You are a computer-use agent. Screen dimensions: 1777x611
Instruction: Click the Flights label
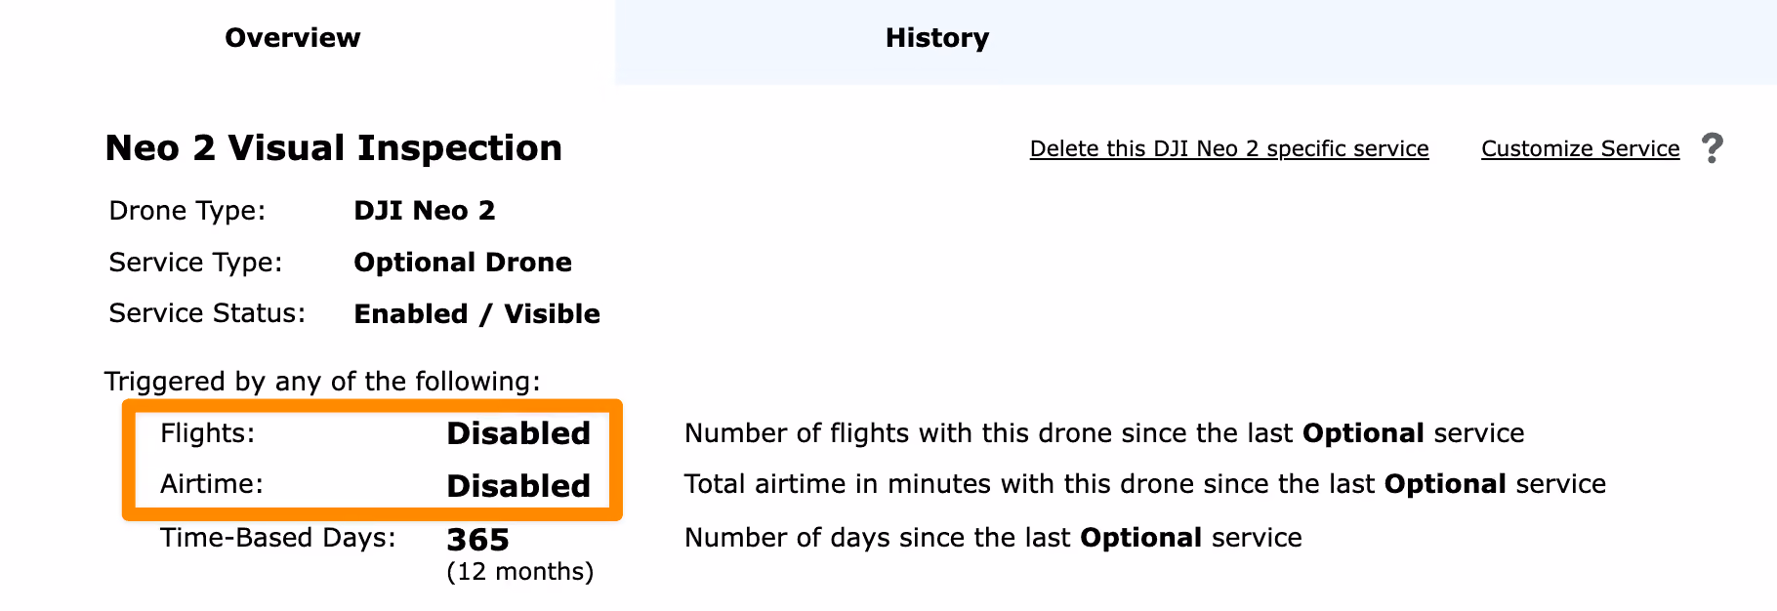tap(208, 433)
